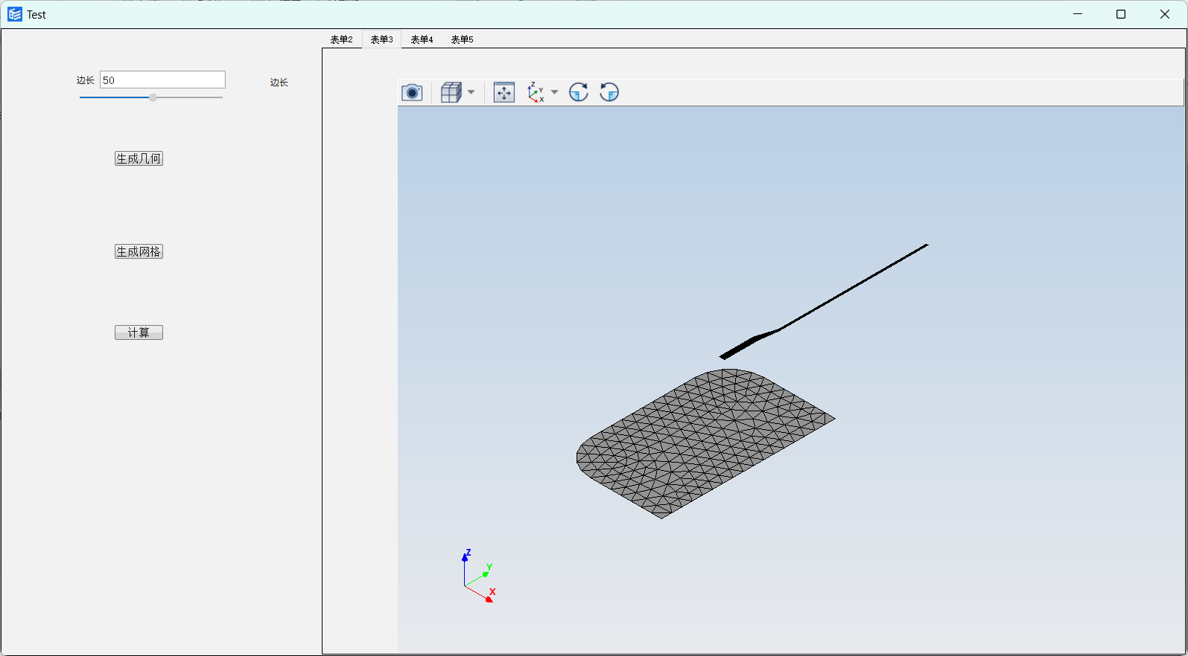
Task: Click the 计算 button
Action: tap(139, 332)
